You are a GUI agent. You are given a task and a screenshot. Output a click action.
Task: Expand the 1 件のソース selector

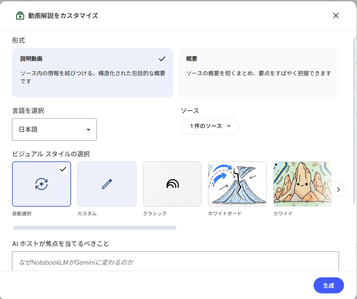210,126
